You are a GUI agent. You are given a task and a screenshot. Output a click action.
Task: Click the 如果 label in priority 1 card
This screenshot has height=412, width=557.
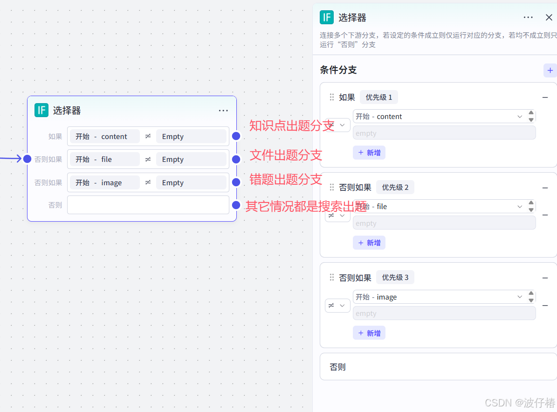coord(347,98)
